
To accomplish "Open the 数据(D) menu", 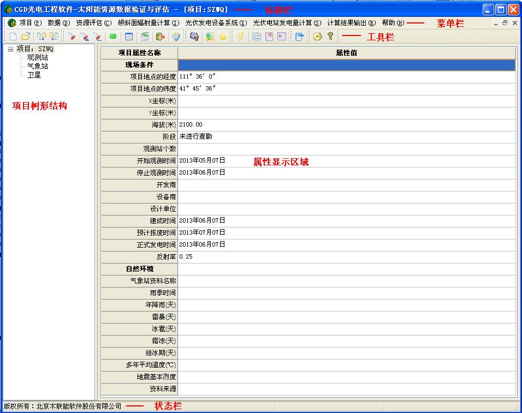I will point(59,23).
